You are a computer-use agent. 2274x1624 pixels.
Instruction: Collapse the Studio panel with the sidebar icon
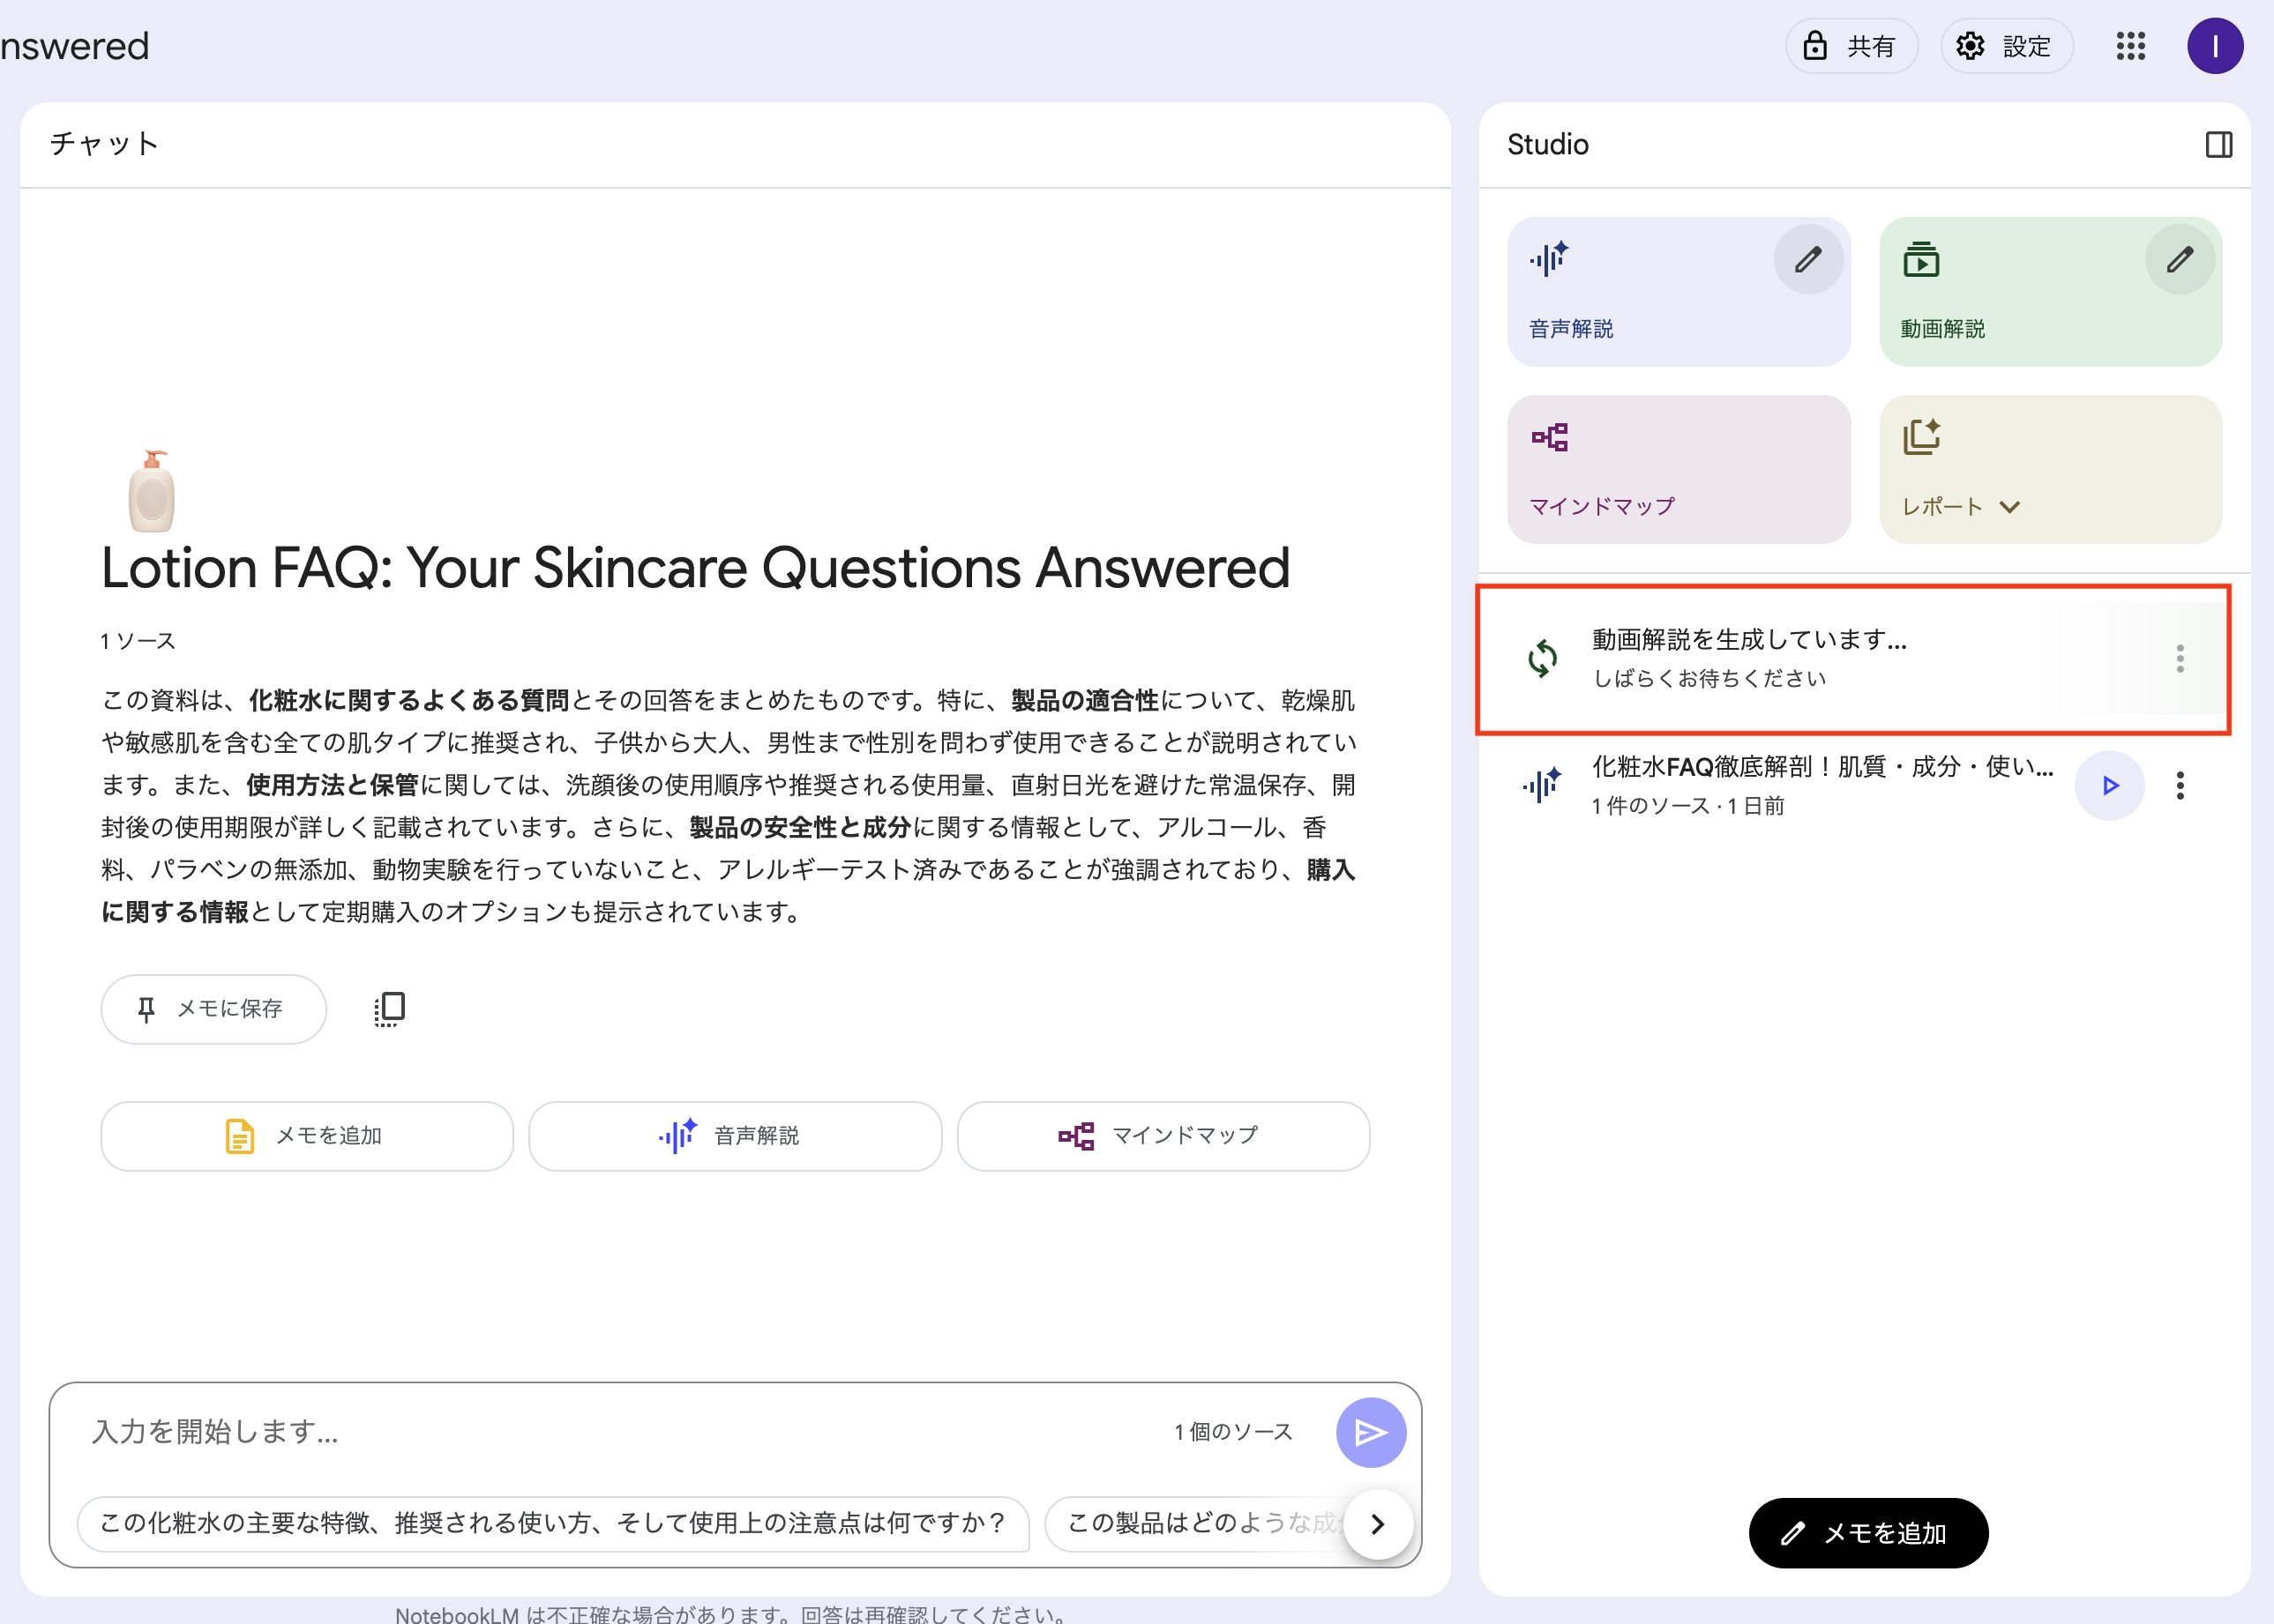[x=2218, y=145]
